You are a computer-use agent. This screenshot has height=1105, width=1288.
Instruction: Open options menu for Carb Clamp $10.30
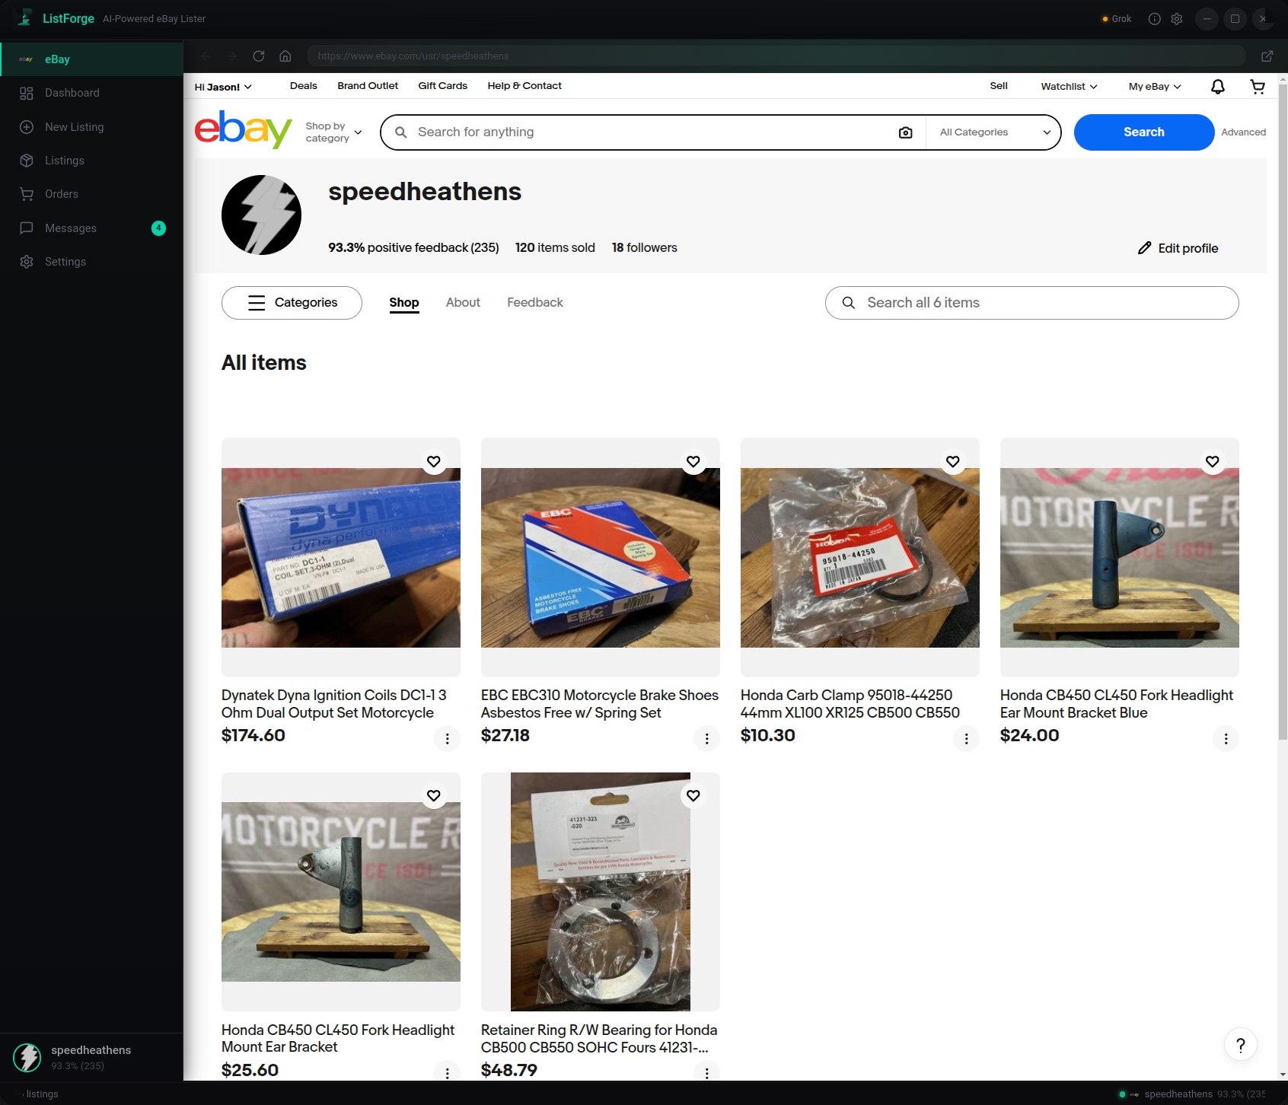click(x=967, y=738)
